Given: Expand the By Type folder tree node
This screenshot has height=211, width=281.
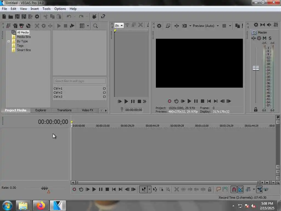Looking at the screenshot, I should pos(9,41).
